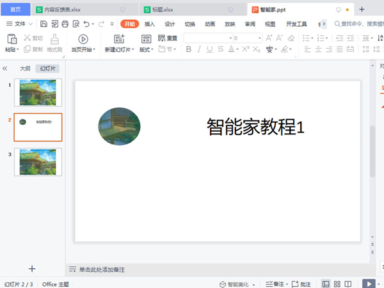Click the 重置 reset button
Screen dimensions: 384x288
pos(168,38)
